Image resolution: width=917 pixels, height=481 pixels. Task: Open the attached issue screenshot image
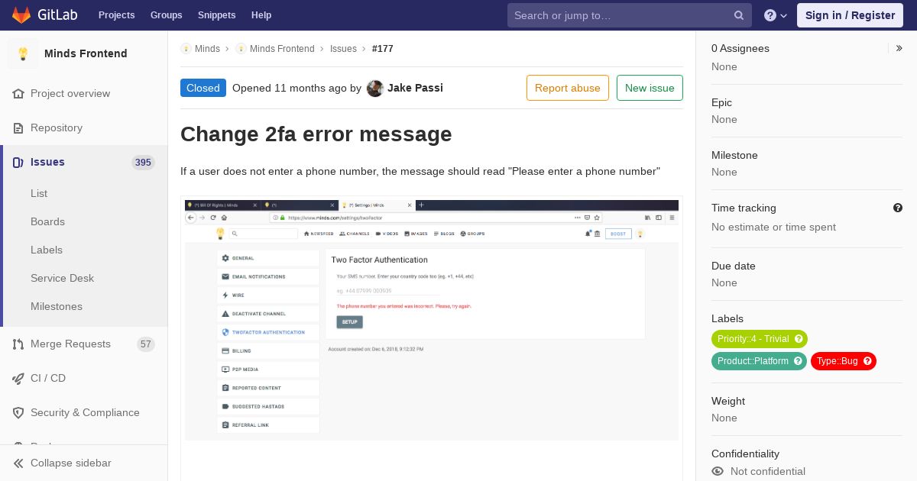[432, 320]
